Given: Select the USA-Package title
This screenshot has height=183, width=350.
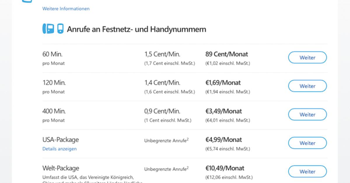Looking at the screenshot, I should (x=61, y=140).
